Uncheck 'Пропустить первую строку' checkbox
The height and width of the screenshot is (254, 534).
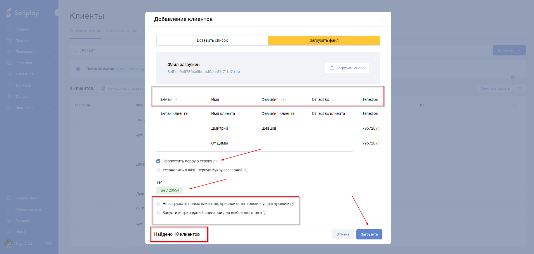[158, 161]
